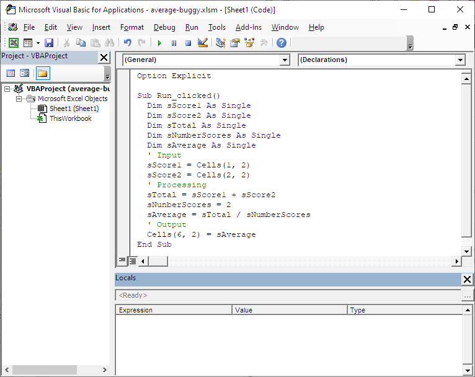This screenshot has height=377, width=475.
Task: Restore the inner code window
Action: tap(455, 27)
